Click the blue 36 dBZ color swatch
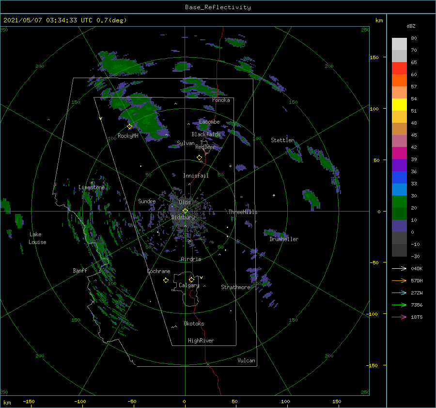Screen dimensions: 436x408 [399, 178]
